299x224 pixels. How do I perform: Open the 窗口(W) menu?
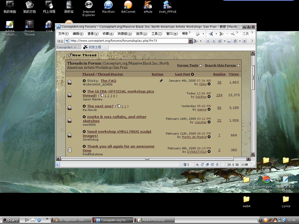coord(172,34)
